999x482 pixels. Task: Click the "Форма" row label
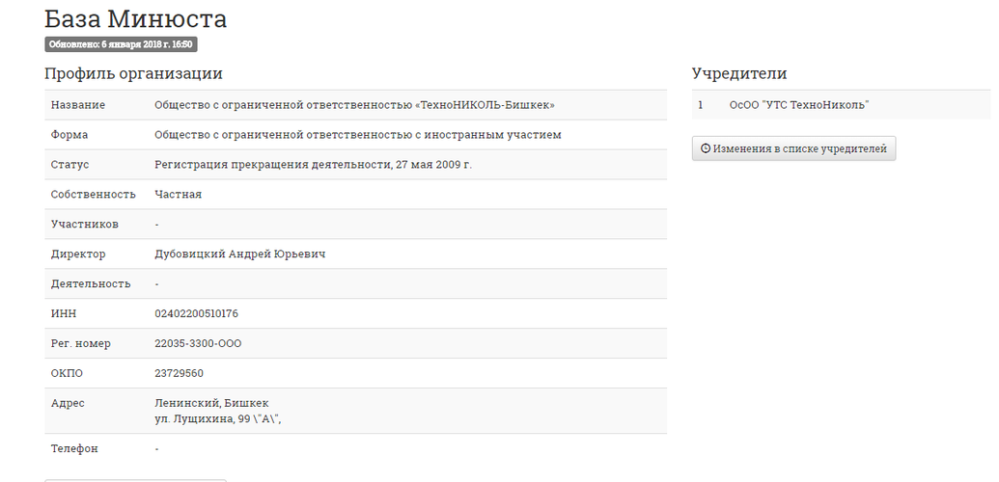click(69, 135)
